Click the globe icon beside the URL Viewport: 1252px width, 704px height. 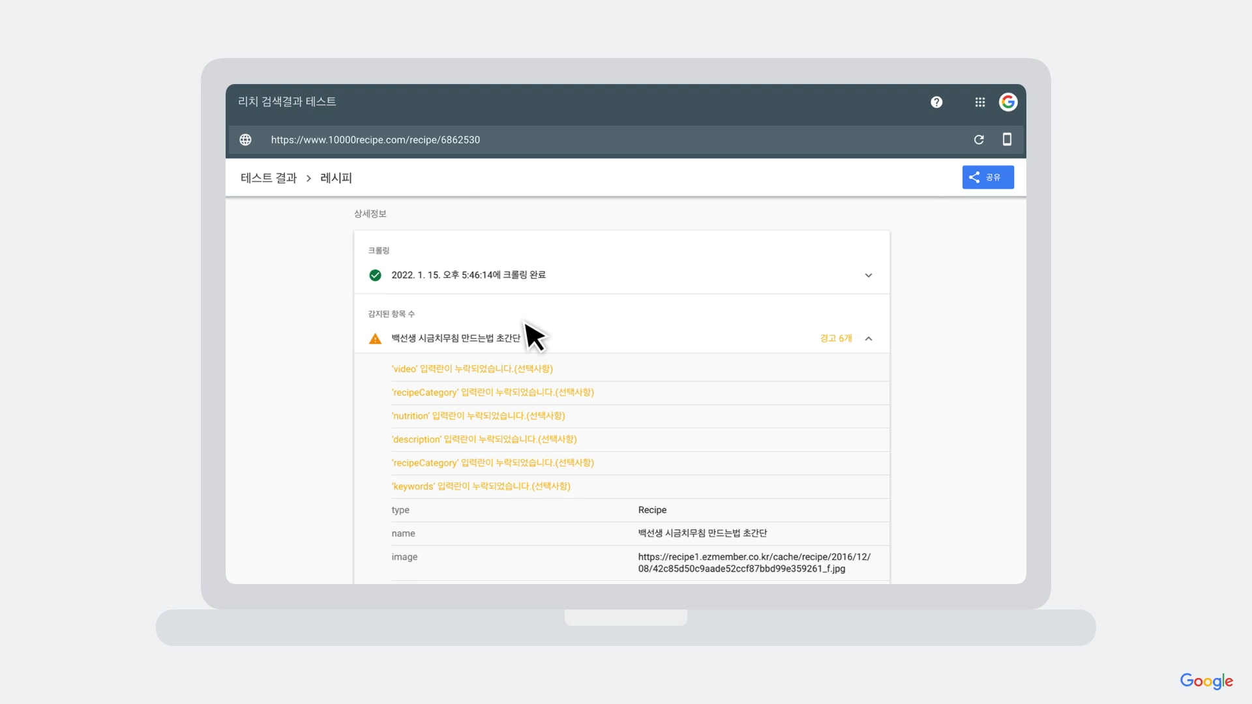tap(245, 139)
